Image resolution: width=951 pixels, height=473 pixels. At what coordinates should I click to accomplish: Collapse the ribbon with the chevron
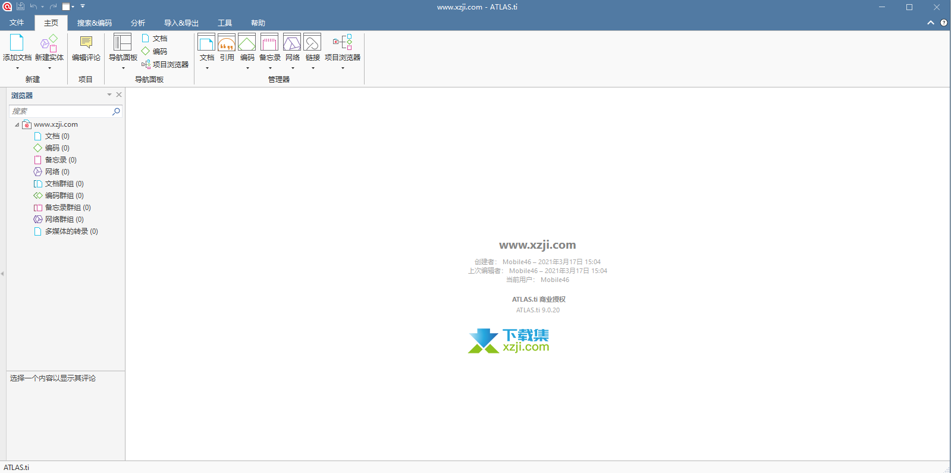pyautogui.click(x=931, y=23)
